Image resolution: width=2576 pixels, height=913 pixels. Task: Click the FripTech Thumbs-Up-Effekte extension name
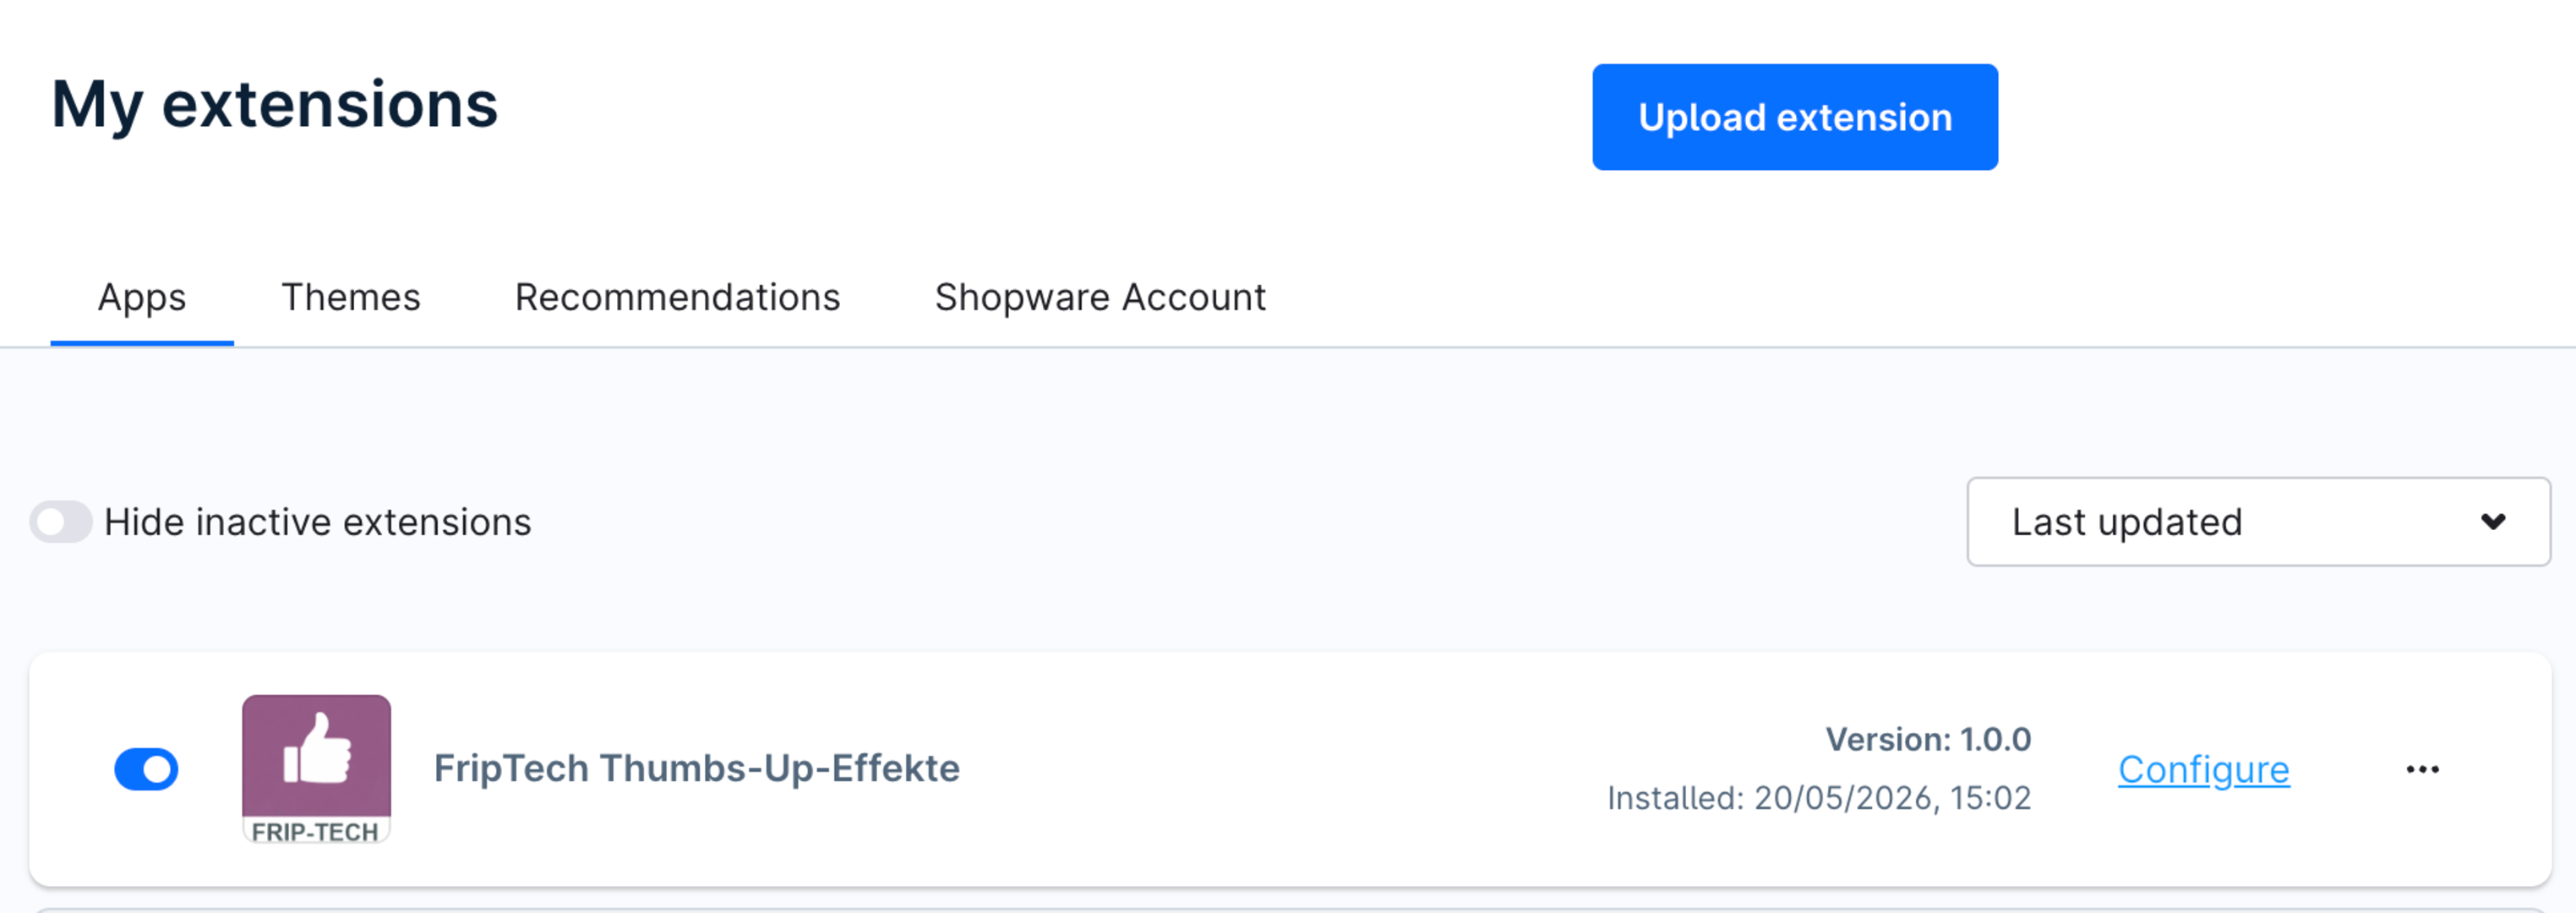[x=696, y=768]
